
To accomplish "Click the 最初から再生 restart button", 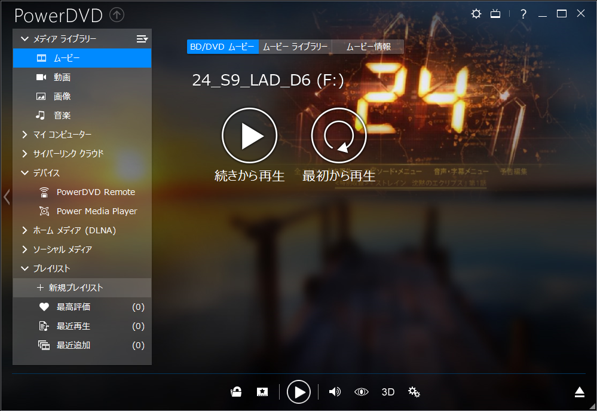I will coord(339,135).
